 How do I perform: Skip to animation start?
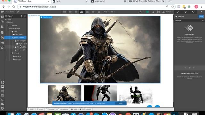click(x=185, y=68)
